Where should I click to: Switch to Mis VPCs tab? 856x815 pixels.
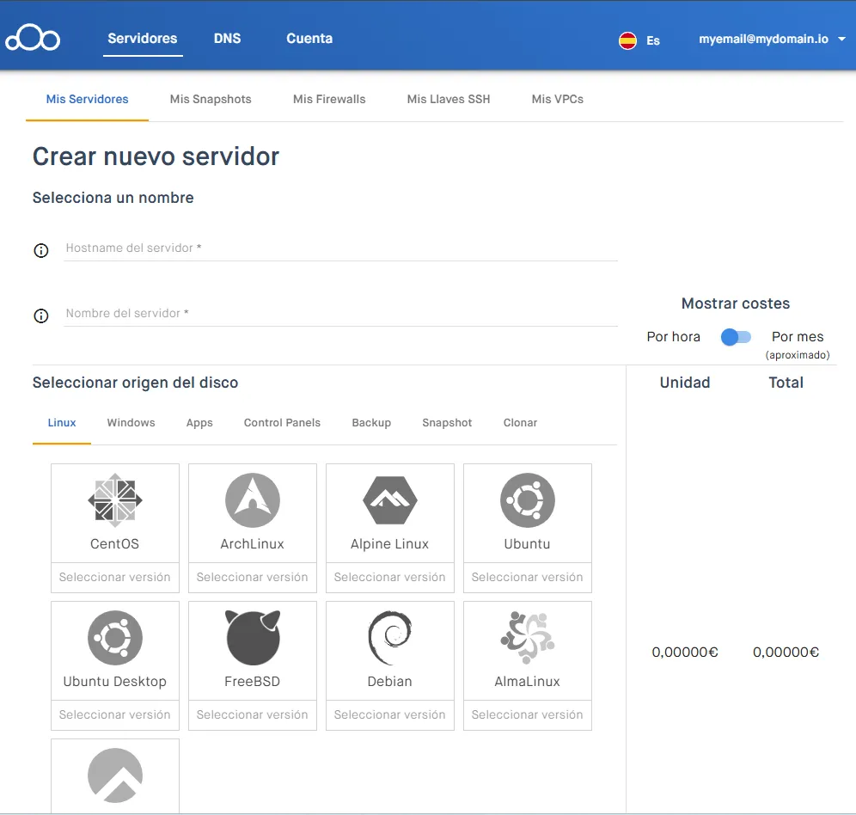(558, 99)
